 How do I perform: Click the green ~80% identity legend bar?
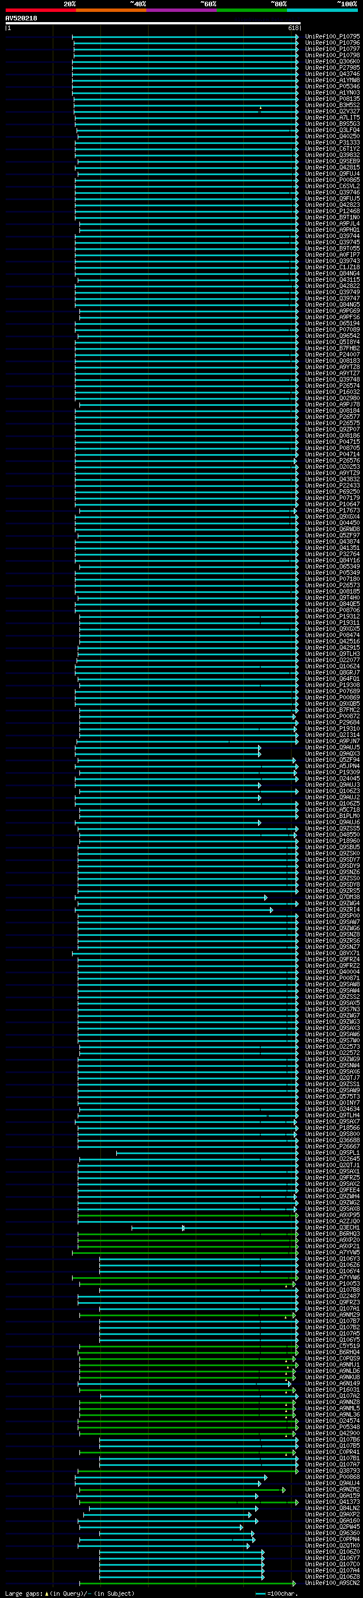251,10
